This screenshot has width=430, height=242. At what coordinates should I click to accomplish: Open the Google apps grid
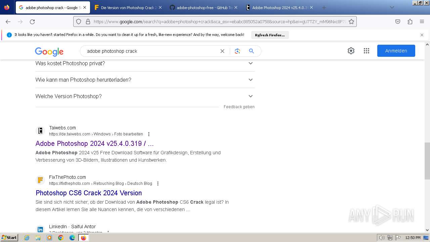point(367,51)
